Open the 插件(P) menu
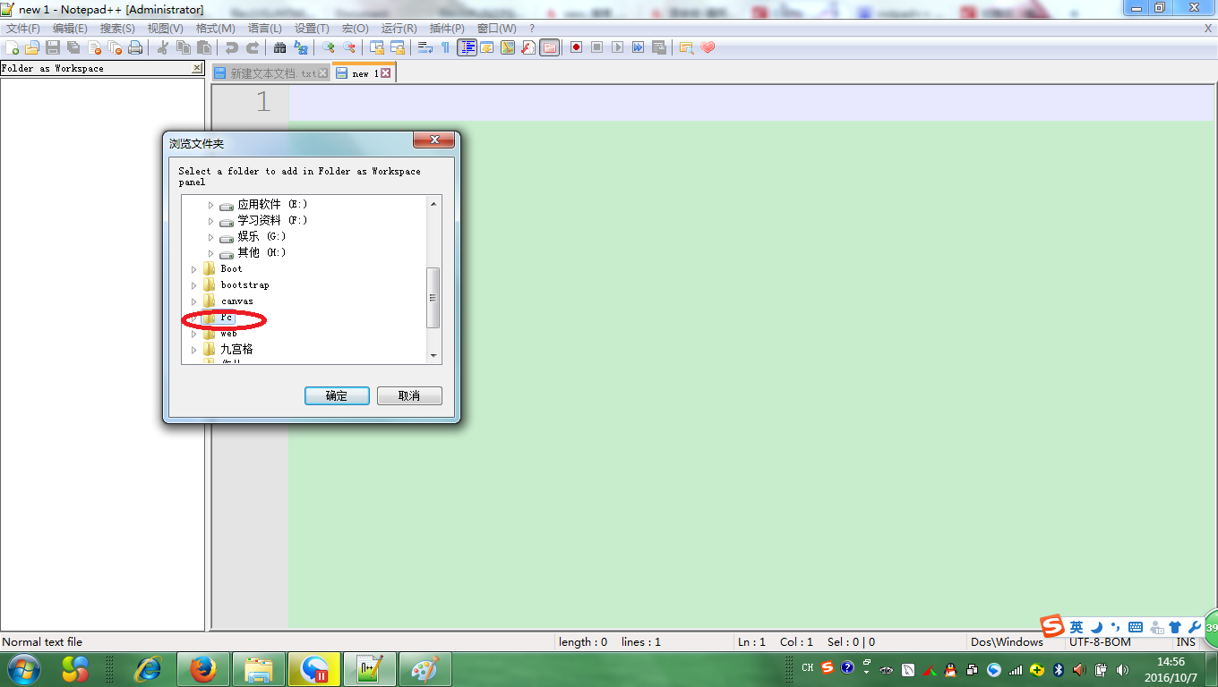 click(x=447, y=29)
